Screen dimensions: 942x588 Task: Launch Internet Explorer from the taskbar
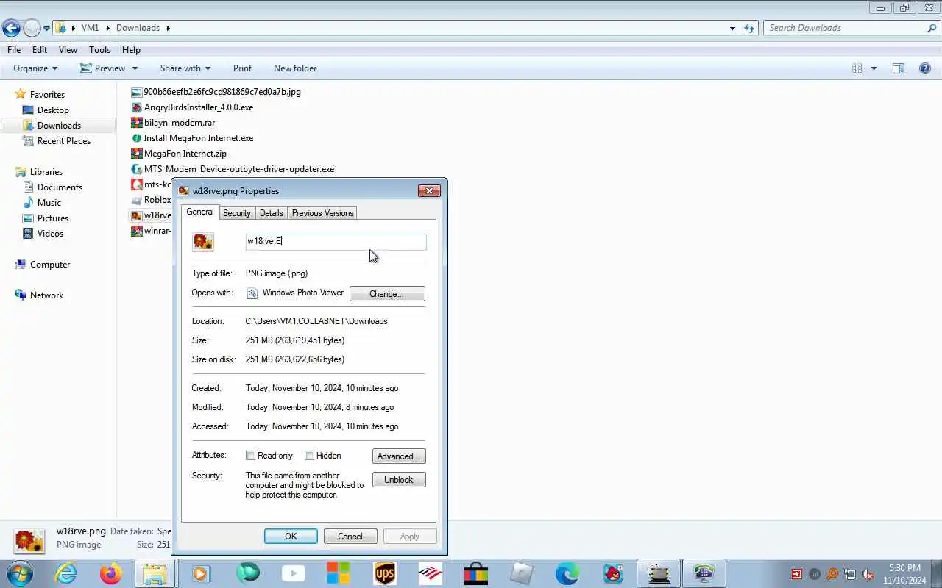pos(65,573)
